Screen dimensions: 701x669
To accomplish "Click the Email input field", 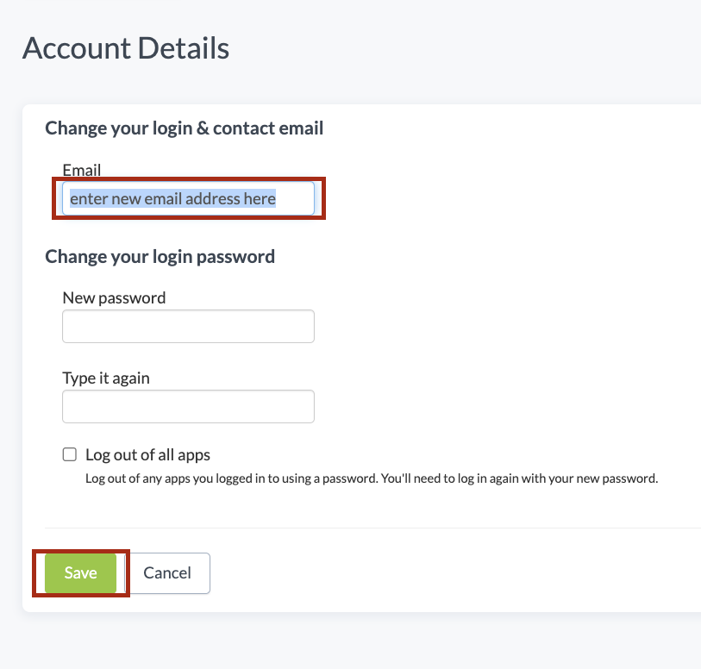I will 188,198.
